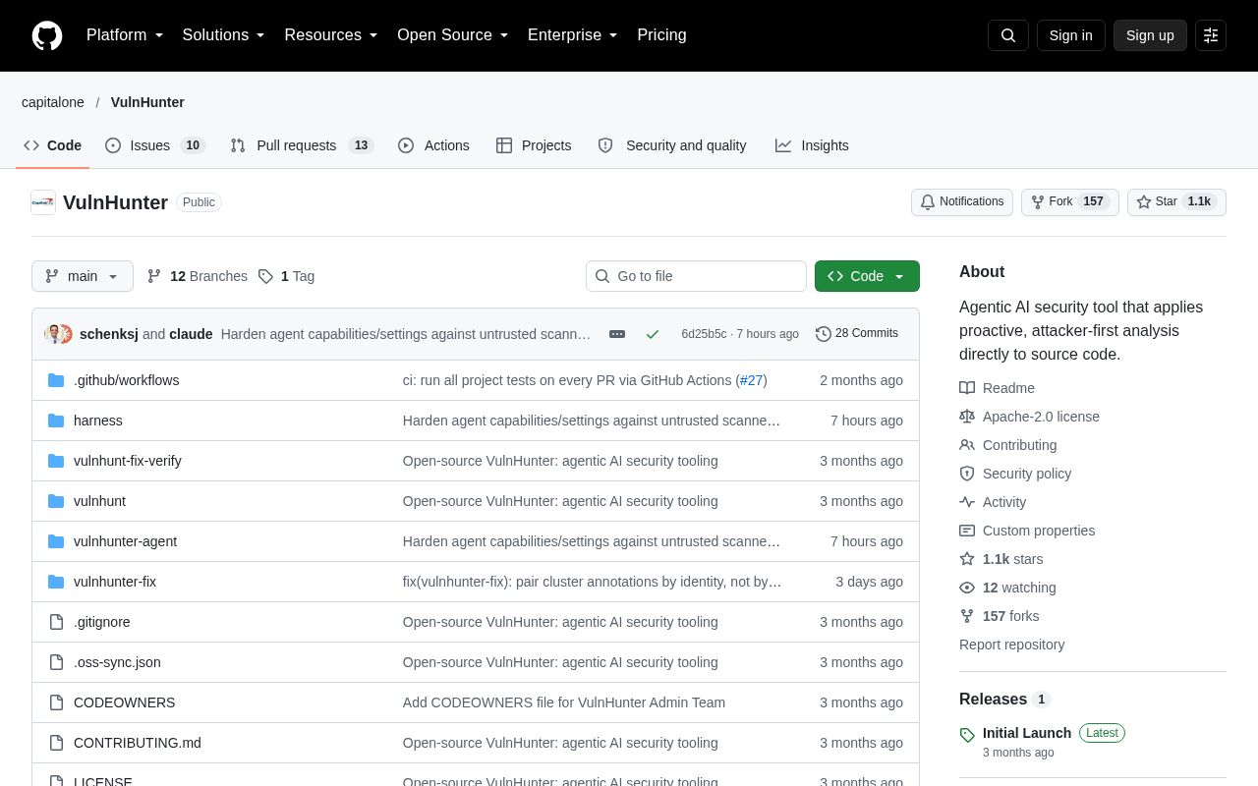Open the capitalone owner link
Image resolution: width=1258 pixels, height=786 pixels.
[x=53, y=102]
